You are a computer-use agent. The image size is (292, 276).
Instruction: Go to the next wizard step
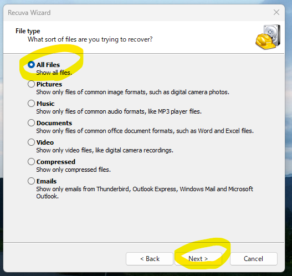[x=198, y=259]
